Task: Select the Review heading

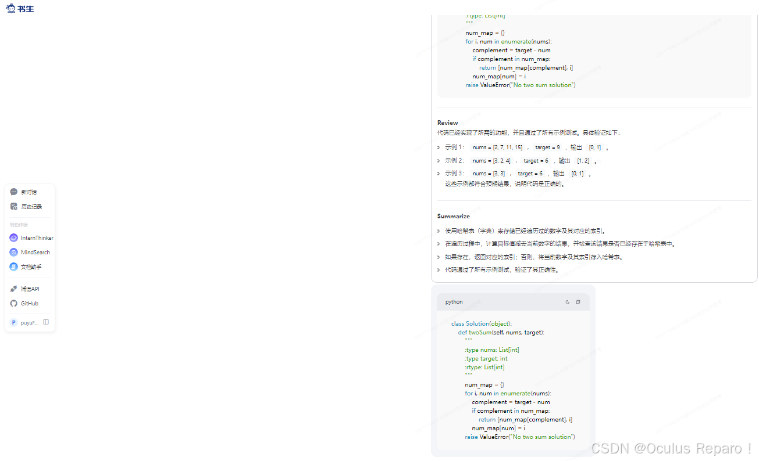Action: click(x=448, y=123)
